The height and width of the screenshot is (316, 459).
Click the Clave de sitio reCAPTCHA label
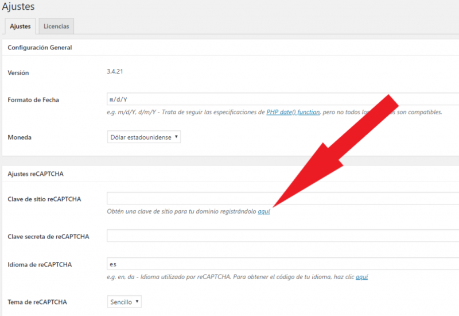click(x=44, y=199)
